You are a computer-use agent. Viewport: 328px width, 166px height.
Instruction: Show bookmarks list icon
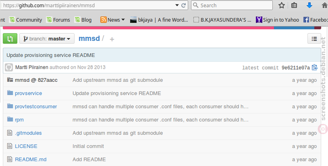click(294, 5)
